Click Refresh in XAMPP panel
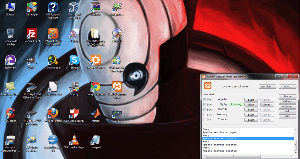 click(287, 101)
